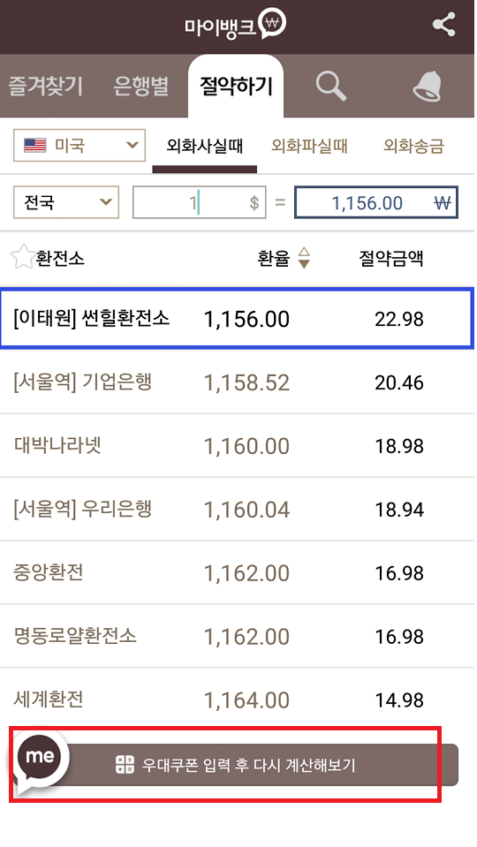The image size is (477, 847).
Task: Toggle the favorite star beside 환전소
Action: (x=22, y=257)
